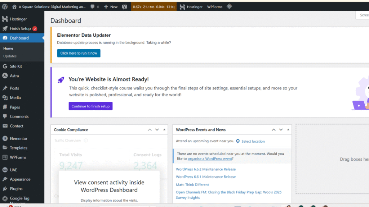
Task: Click Select location link
Action: click(253, 141)
